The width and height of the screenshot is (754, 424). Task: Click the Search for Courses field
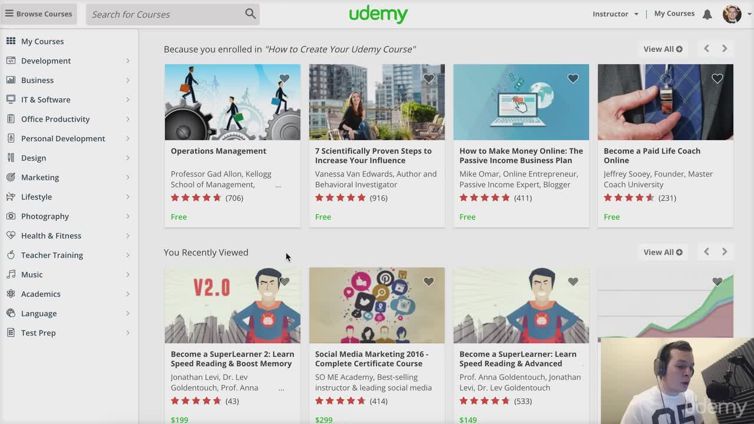165,14
